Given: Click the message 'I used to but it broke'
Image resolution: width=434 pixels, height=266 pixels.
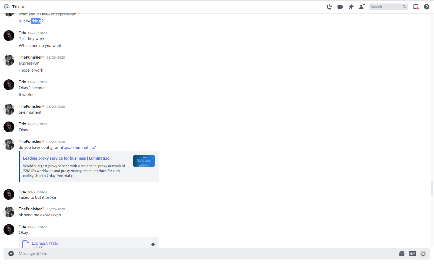Looking at the screenshot, I should pos(37,197).
